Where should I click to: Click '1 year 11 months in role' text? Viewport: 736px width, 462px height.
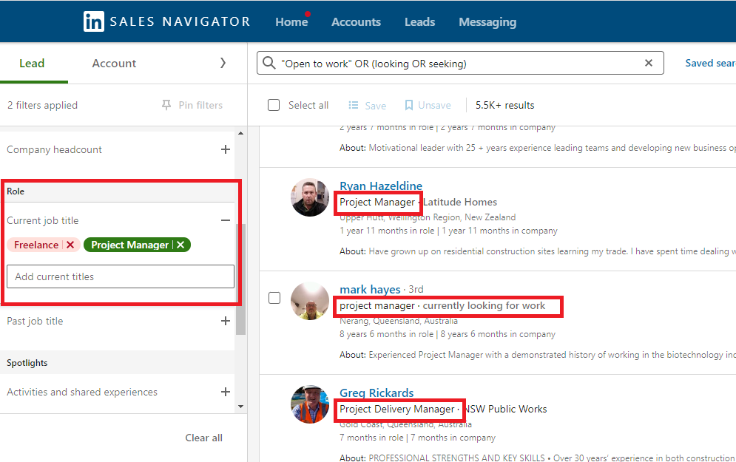click(387, 231)
